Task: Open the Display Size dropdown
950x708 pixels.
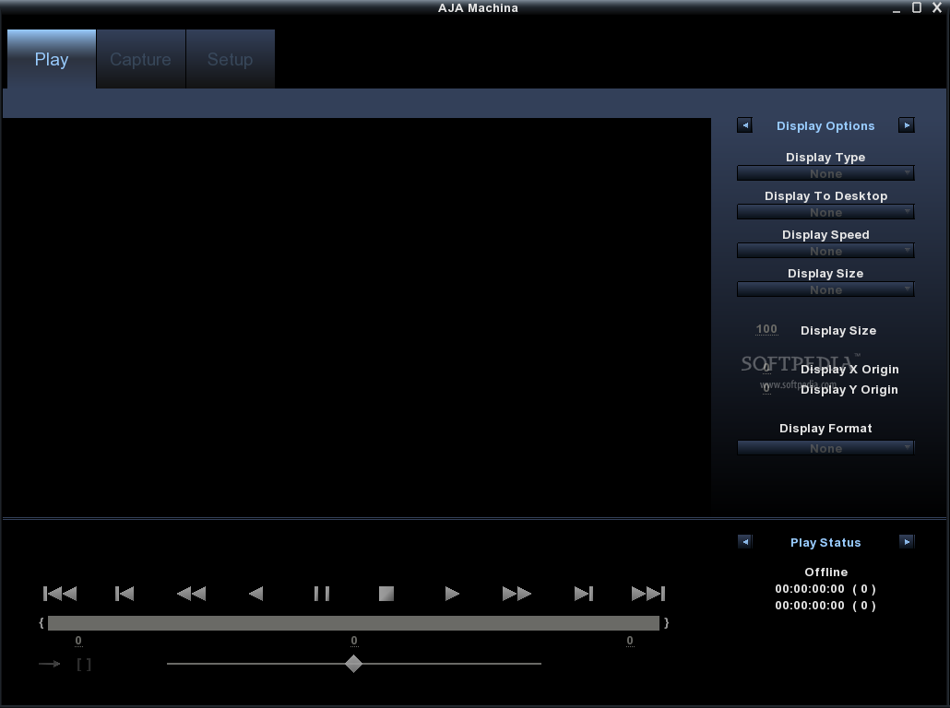Action: tap(825, 289)
